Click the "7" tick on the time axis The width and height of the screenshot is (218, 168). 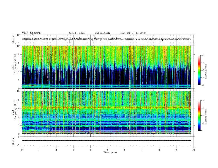[x=142, y=150]
